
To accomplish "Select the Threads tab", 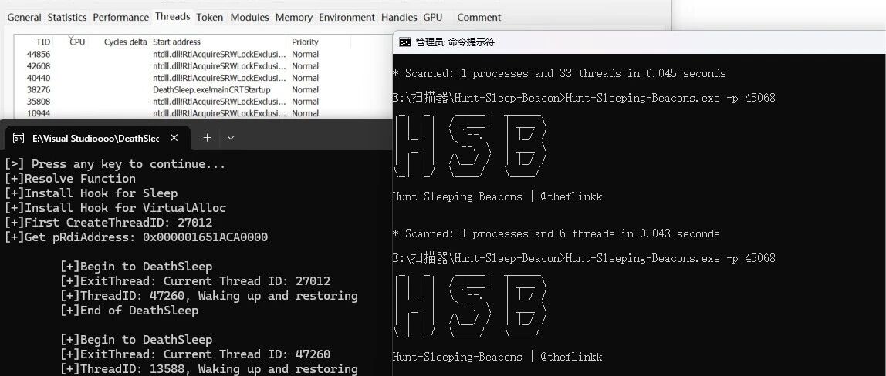I will click(172, 17).
